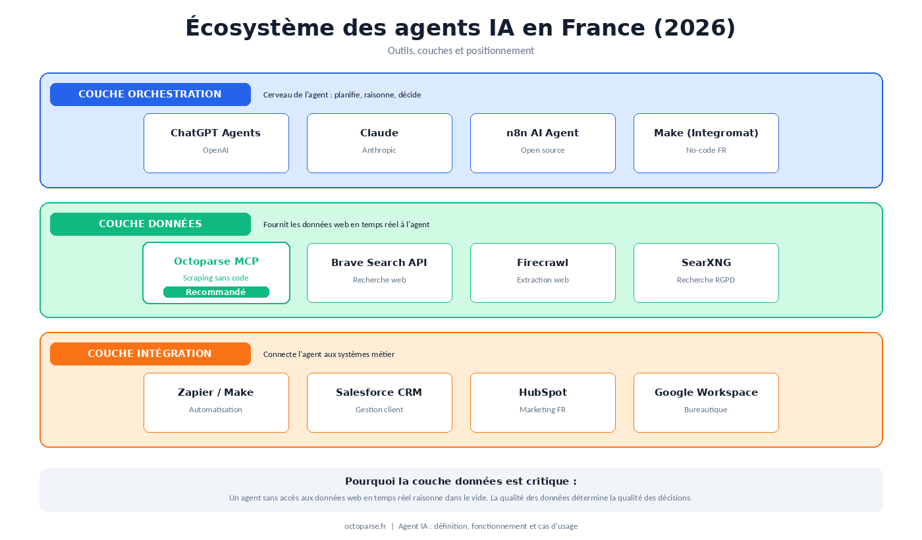The image size is (922, 540).
Task: Select the COUCHE INTÉGRATION header badge
Action: [150, 354]
